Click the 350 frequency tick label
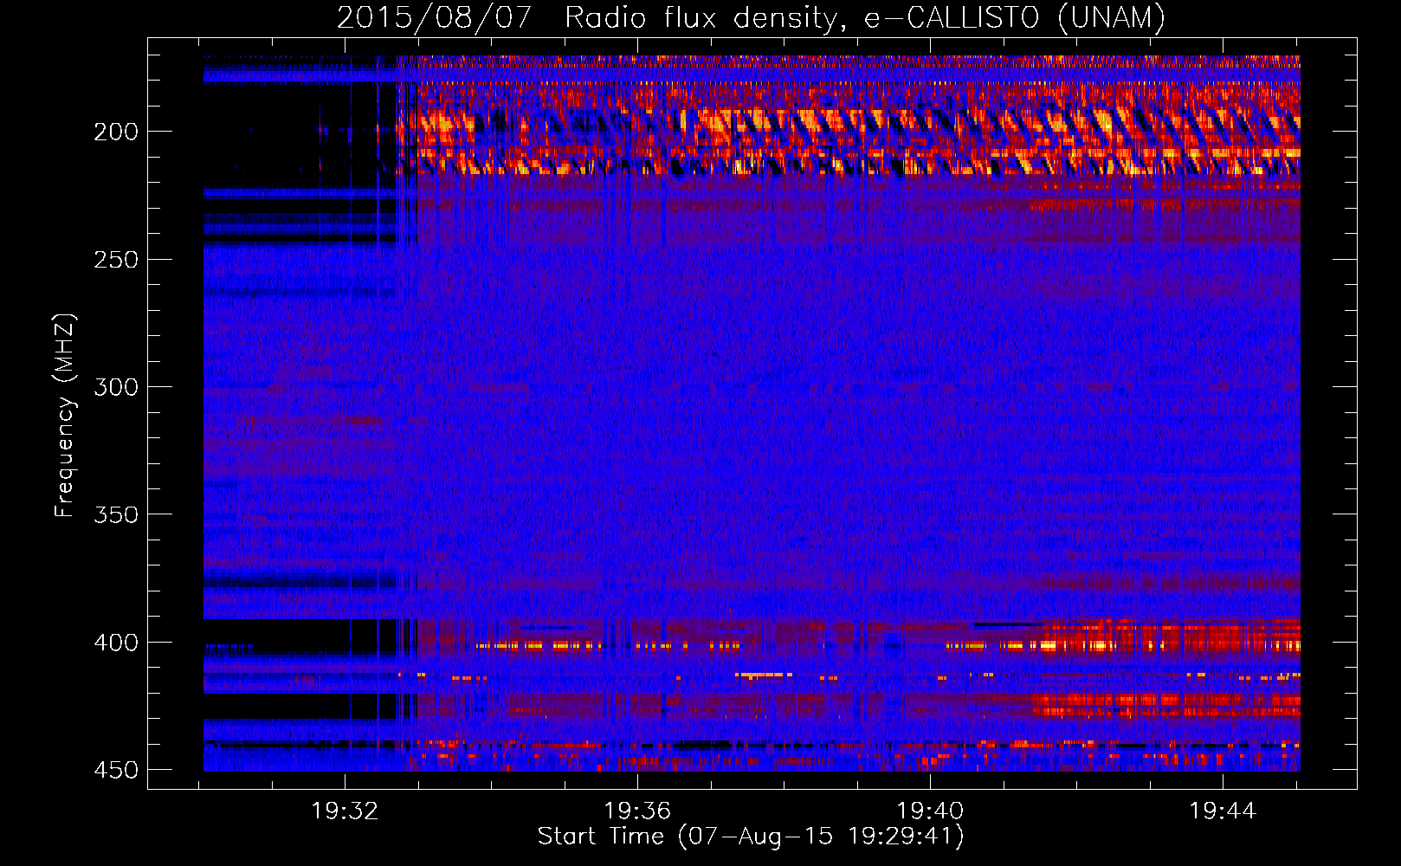The image size is (1401, 866). [116, 514]
